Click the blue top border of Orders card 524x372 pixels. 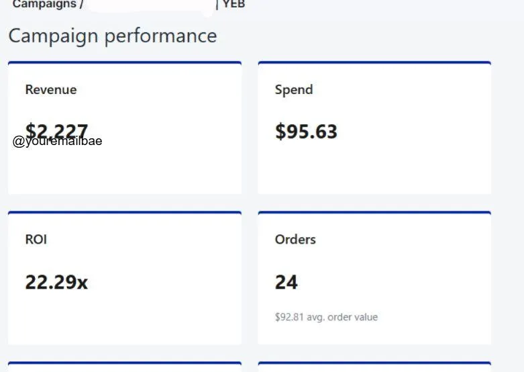(x=374, y=213)
